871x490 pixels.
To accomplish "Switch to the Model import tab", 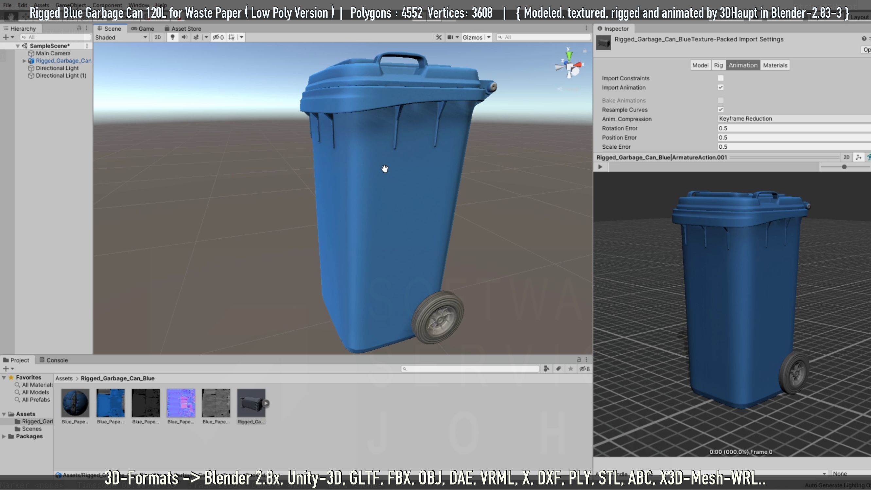I will (700, 65).
